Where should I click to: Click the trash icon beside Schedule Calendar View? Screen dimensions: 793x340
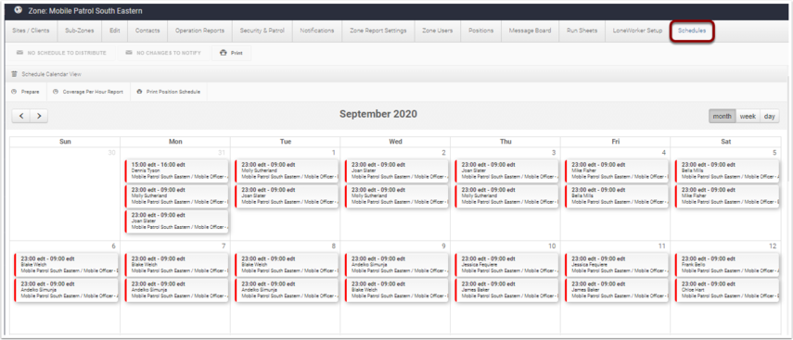click(x=14, y=74)
